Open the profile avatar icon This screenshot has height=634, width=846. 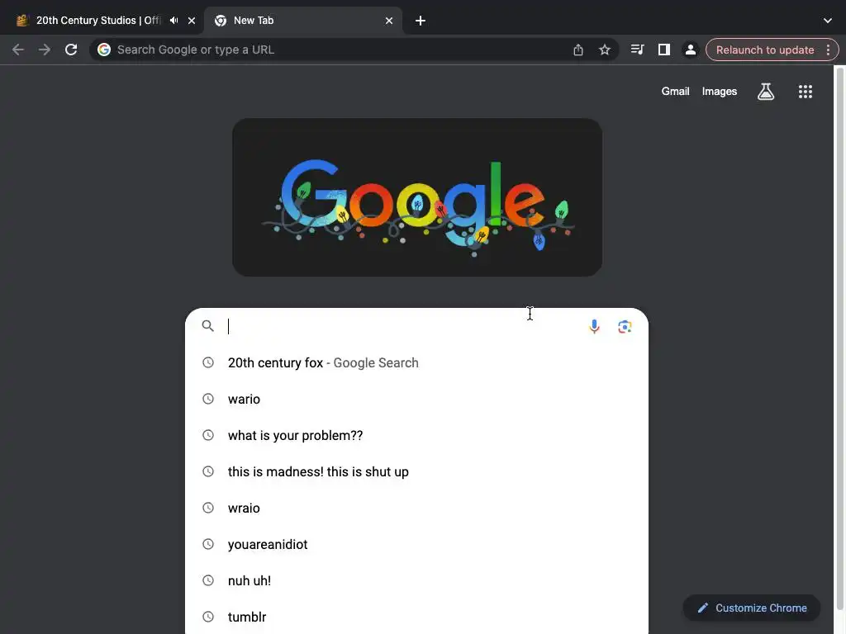click(690, 50)
